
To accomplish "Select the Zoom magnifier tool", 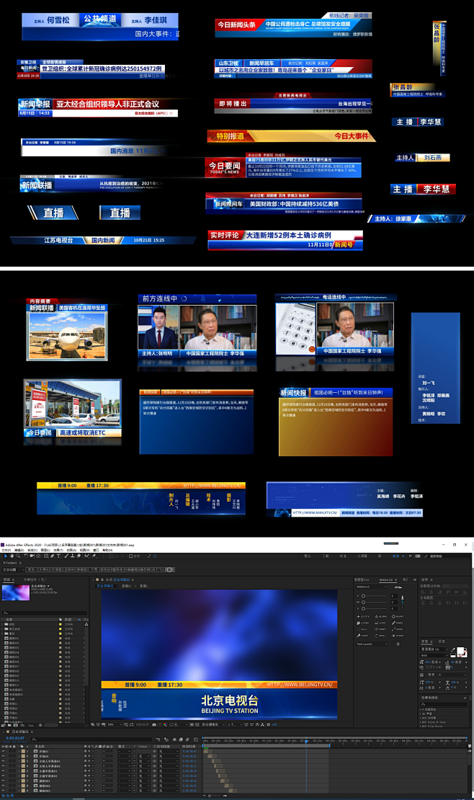I will click(x=18, y=556).
